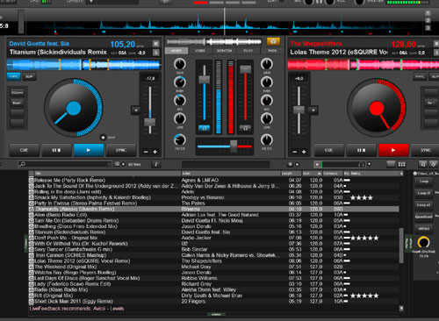Click right channel MID EQ knob
Image resolution: width=439 pixels, height=321 pixels.
click(267, 101)
